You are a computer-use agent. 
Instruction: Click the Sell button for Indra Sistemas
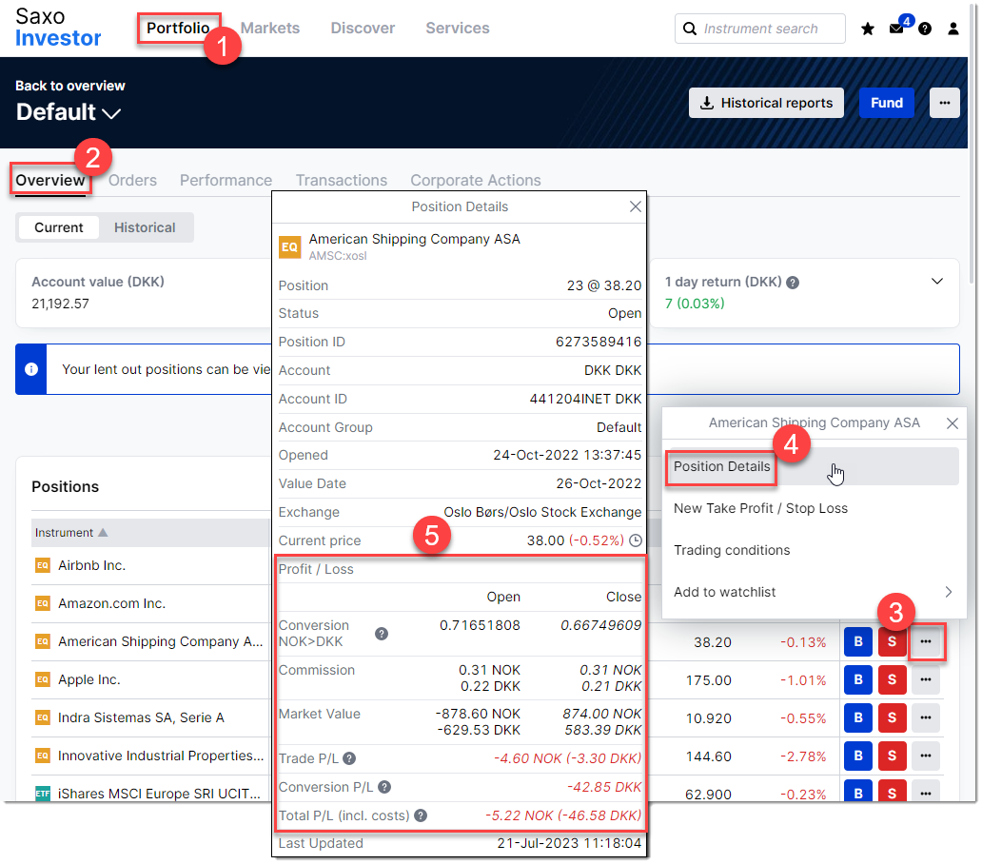tap(892, 718)
